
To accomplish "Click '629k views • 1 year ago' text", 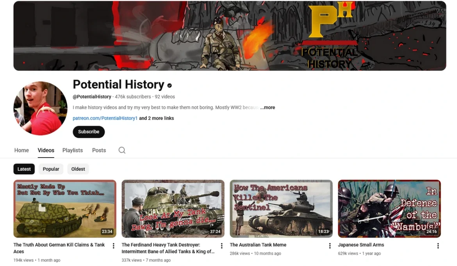I will (359, 254).
